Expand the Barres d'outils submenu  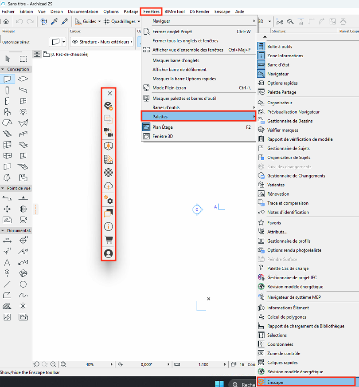pyautogui.click(x=199, y=107)
